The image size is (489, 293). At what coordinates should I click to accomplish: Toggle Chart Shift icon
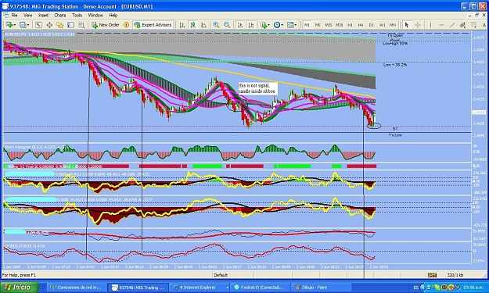click(250, 25)
